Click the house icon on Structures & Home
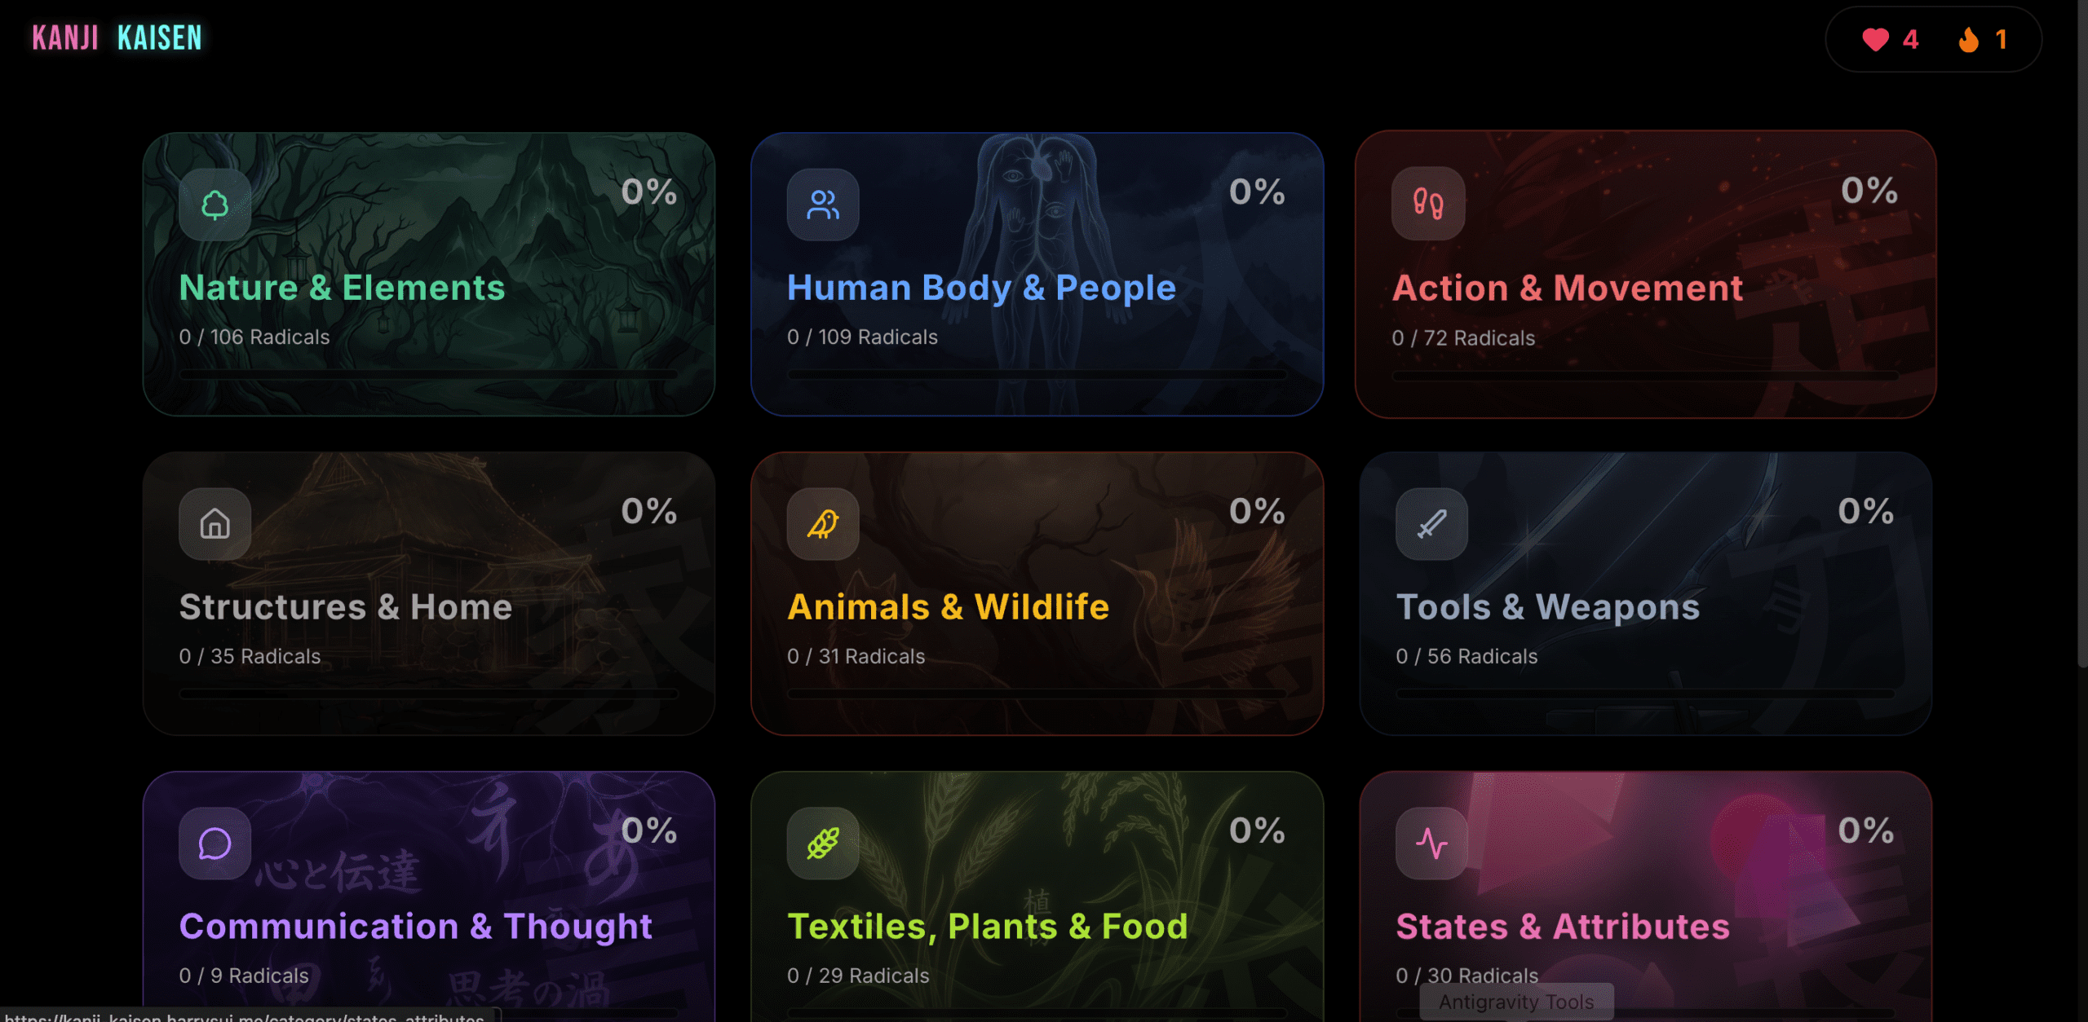The width and height of the screenshot is (2088, 1022). tap(215, 524)
